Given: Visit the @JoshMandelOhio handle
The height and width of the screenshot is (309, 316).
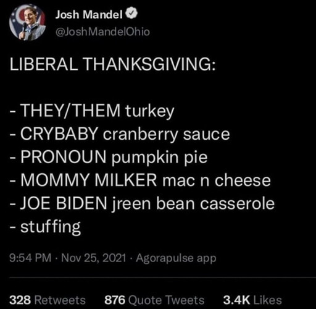Looking at the screenshot, I should coord(102,32).
